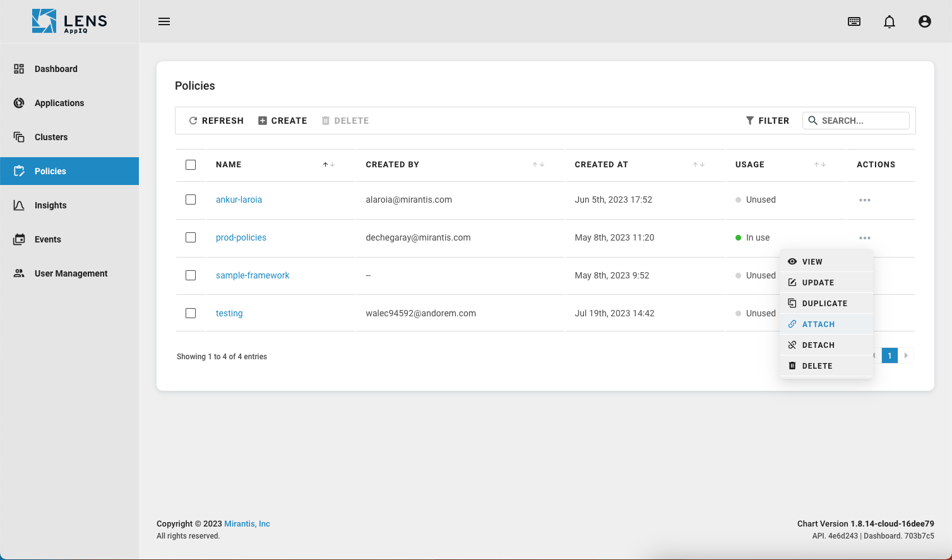952x560 pixels.
Task: Check the sample-framework row checkbox
Action: coord(191,275)
